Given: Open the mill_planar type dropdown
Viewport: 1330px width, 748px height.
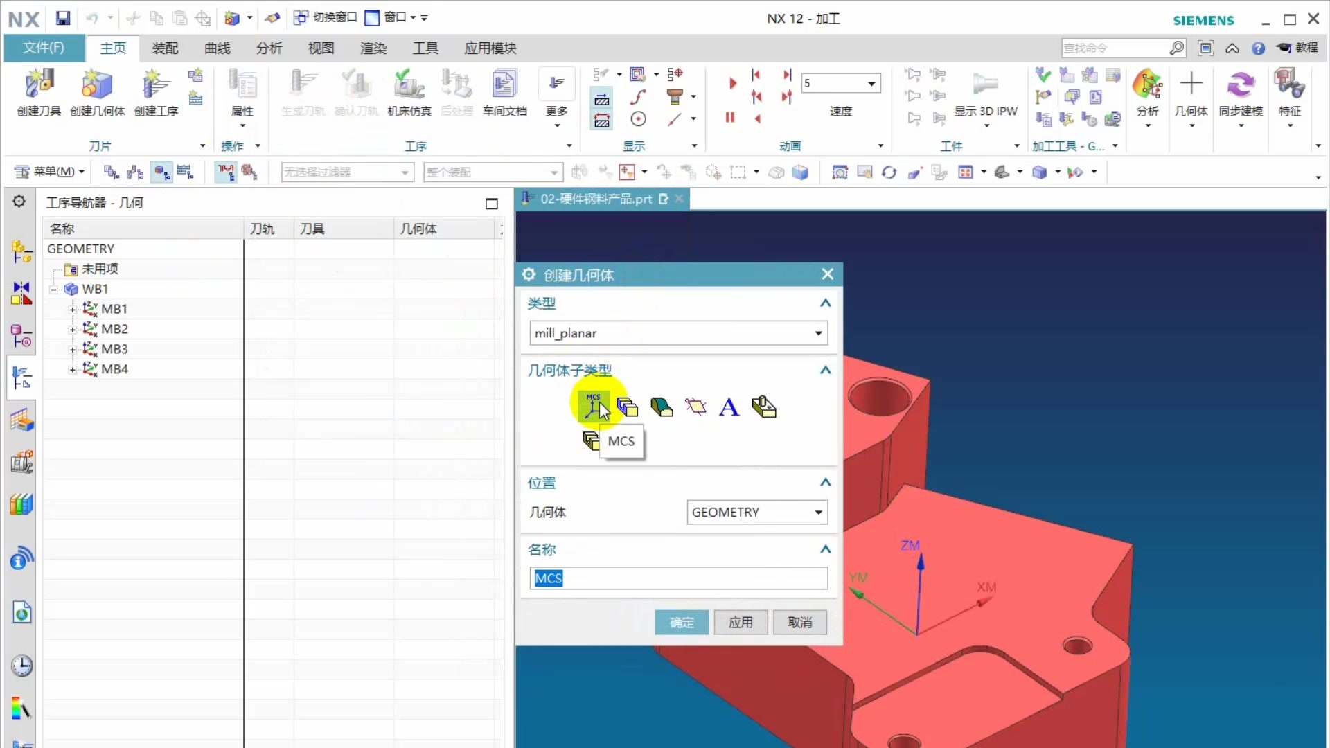Looking at the screenshot, I should [x=818, y=333].
